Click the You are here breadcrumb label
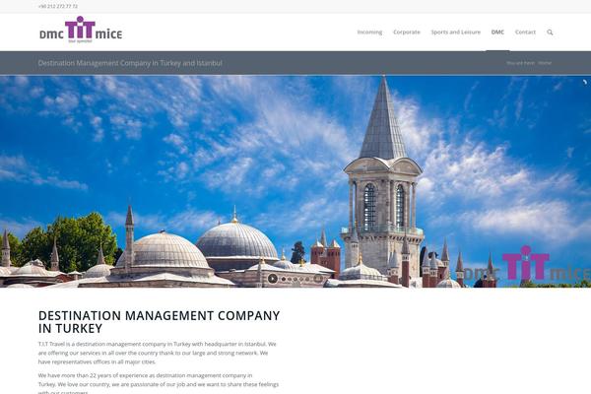The height and width of the screenshot is (394, 591). [520, 63]
